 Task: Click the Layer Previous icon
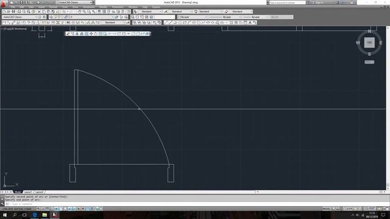coord(121,17)
